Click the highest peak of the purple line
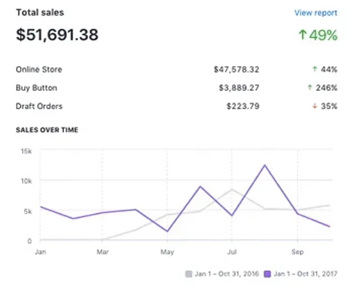 (x=264, y=165)
